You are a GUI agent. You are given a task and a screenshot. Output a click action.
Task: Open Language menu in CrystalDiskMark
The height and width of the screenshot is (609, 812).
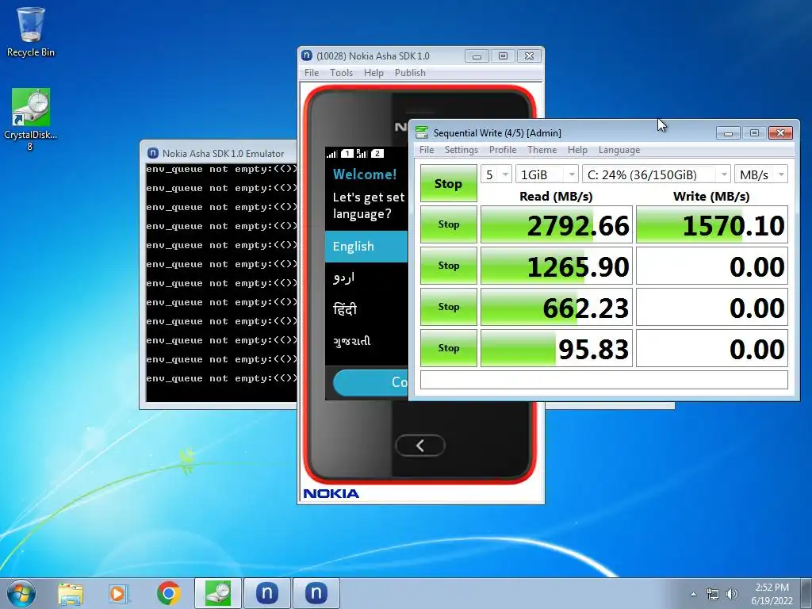point(619,150)
